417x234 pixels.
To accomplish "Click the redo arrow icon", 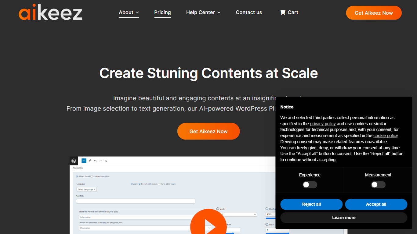I will pyautogui.click(x=100, y=161).
